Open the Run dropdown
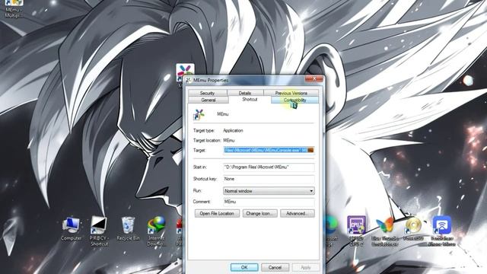 coord(269,191)
